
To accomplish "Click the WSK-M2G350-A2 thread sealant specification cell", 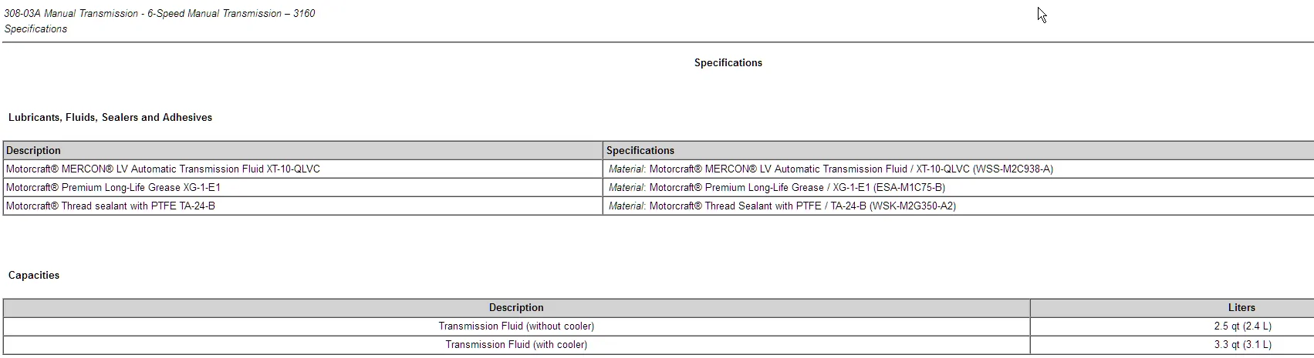I will (x=958, y=206).
